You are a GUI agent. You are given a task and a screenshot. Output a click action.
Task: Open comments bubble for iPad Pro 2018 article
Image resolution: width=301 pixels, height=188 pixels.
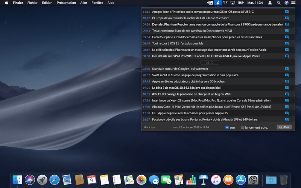coord(287,56)
